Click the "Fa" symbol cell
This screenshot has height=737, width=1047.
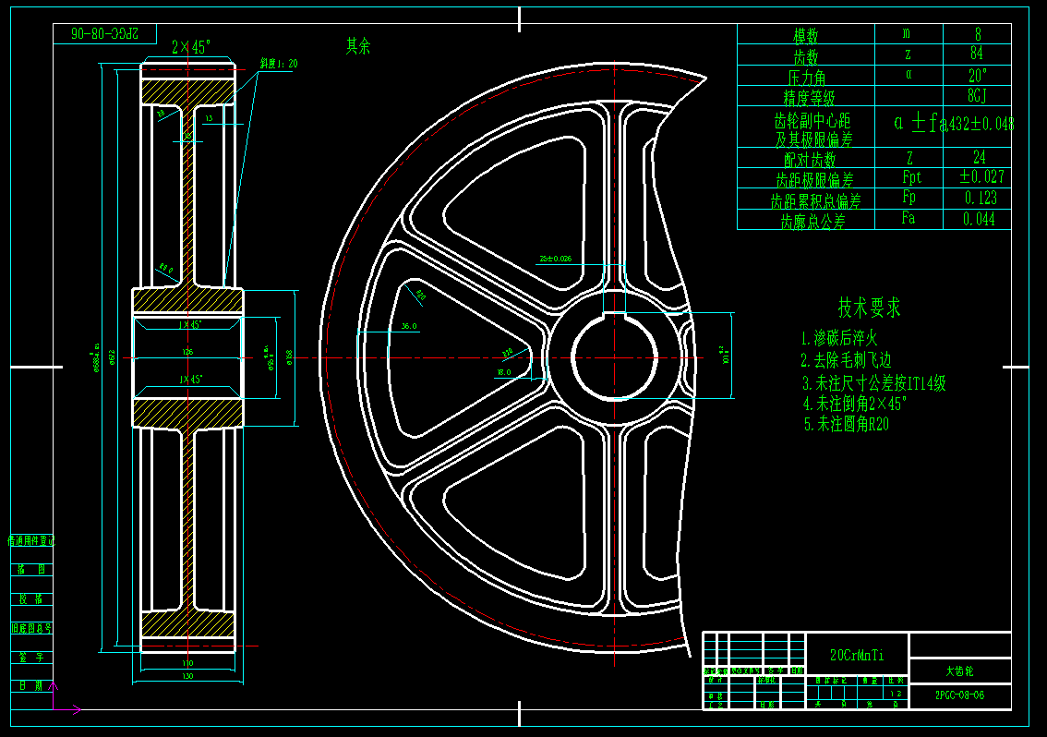pos(909,218)
